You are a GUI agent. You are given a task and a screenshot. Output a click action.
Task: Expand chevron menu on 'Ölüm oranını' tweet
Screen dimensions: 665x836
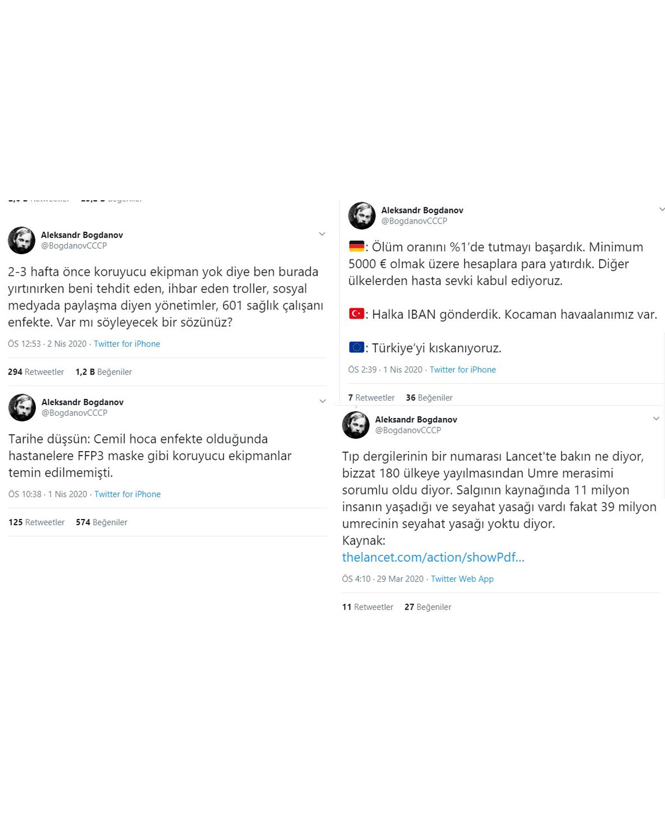pos(662,209)
